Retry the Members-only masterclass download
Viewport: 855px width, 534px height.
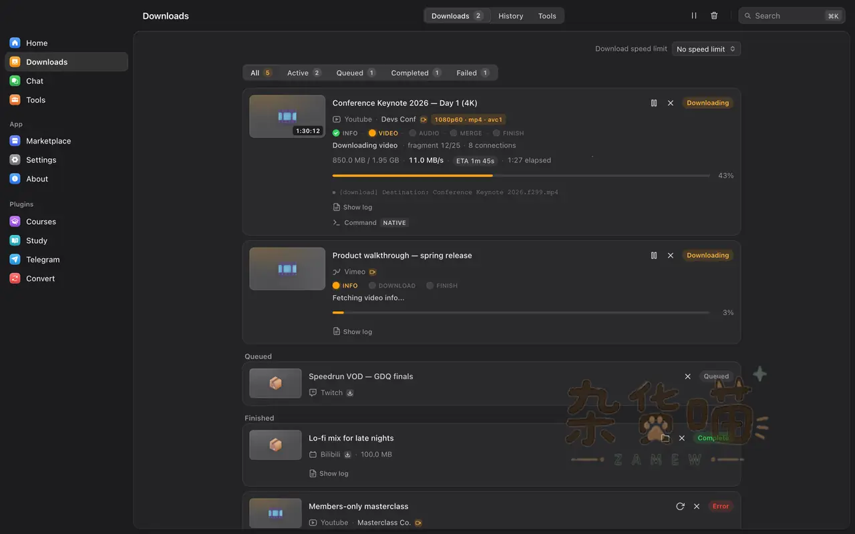pos(680,507)
